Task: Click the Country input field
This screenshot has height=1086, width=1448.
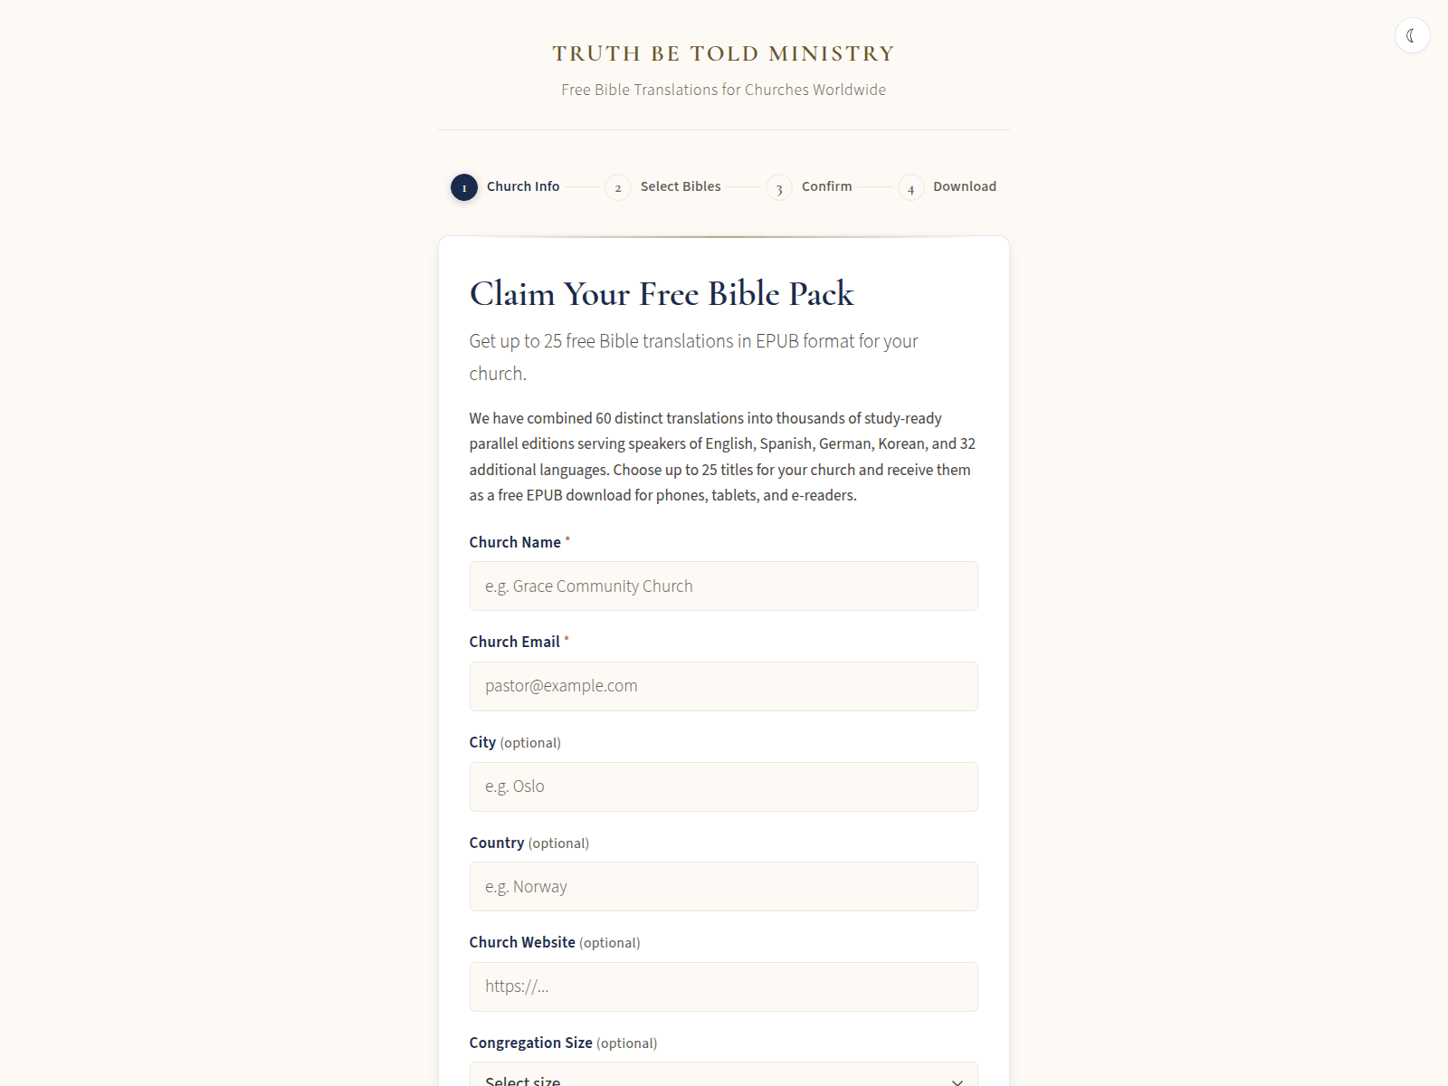Action: 723,887
